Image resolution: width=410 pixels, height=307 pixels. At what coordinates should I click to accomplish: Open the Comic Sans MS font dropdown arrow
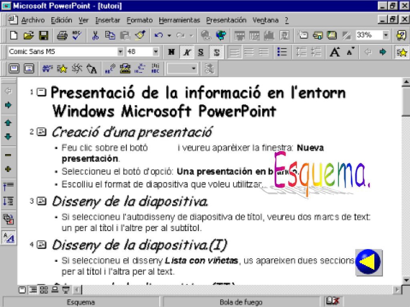[120, 52]
